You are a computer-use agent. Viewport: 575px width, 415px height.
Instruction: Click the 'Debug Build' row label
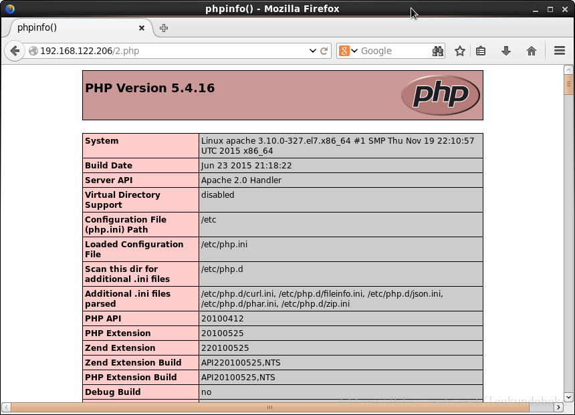coord(112,392)
